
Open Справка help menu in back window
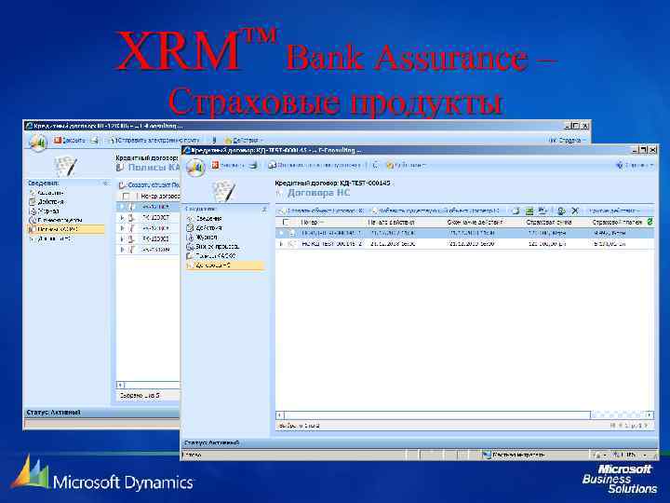567,141
